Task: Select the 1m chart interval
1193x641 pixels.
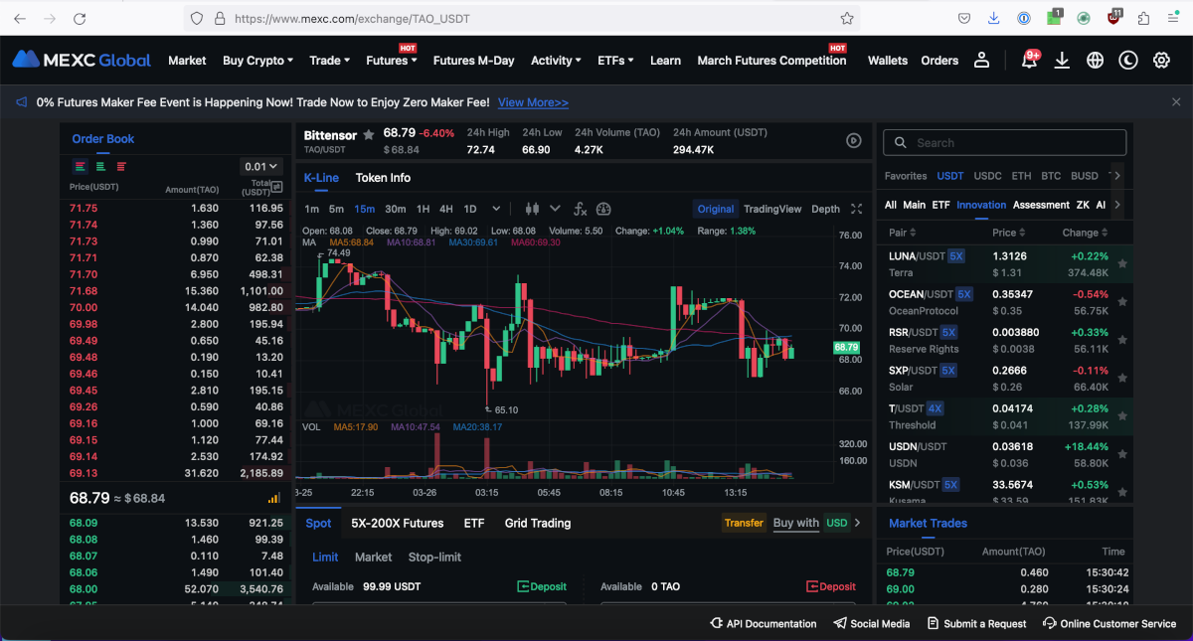Action: point(311,209)
